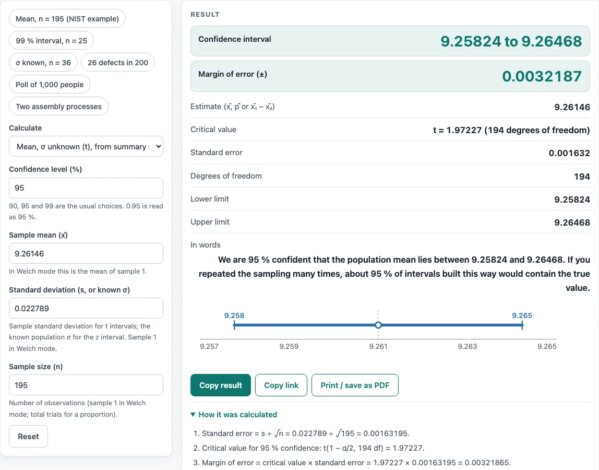This screenshot has height=470, width=599.
Task: Apply the Two assembly processes preset
Action: click(x=58, y=107)
